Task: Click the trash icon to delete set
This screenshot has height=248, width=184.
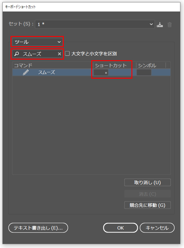Action: click(169, 24)
